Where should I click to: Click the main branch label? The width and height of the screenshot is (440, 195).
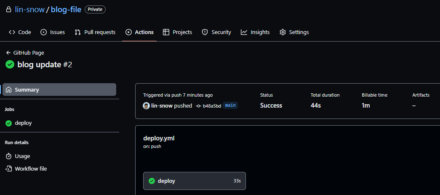tap(230, 105)
